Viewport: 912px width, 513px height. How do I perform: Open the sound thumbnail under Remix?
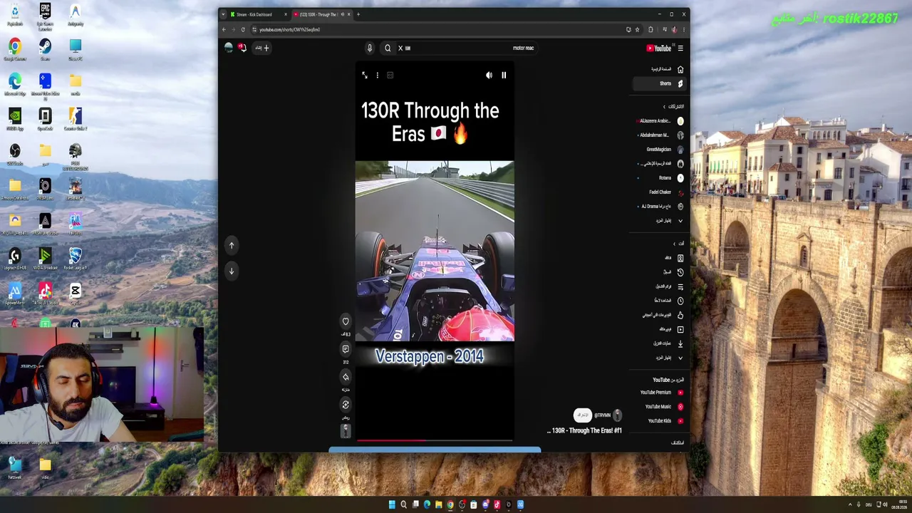click(346, 431)
